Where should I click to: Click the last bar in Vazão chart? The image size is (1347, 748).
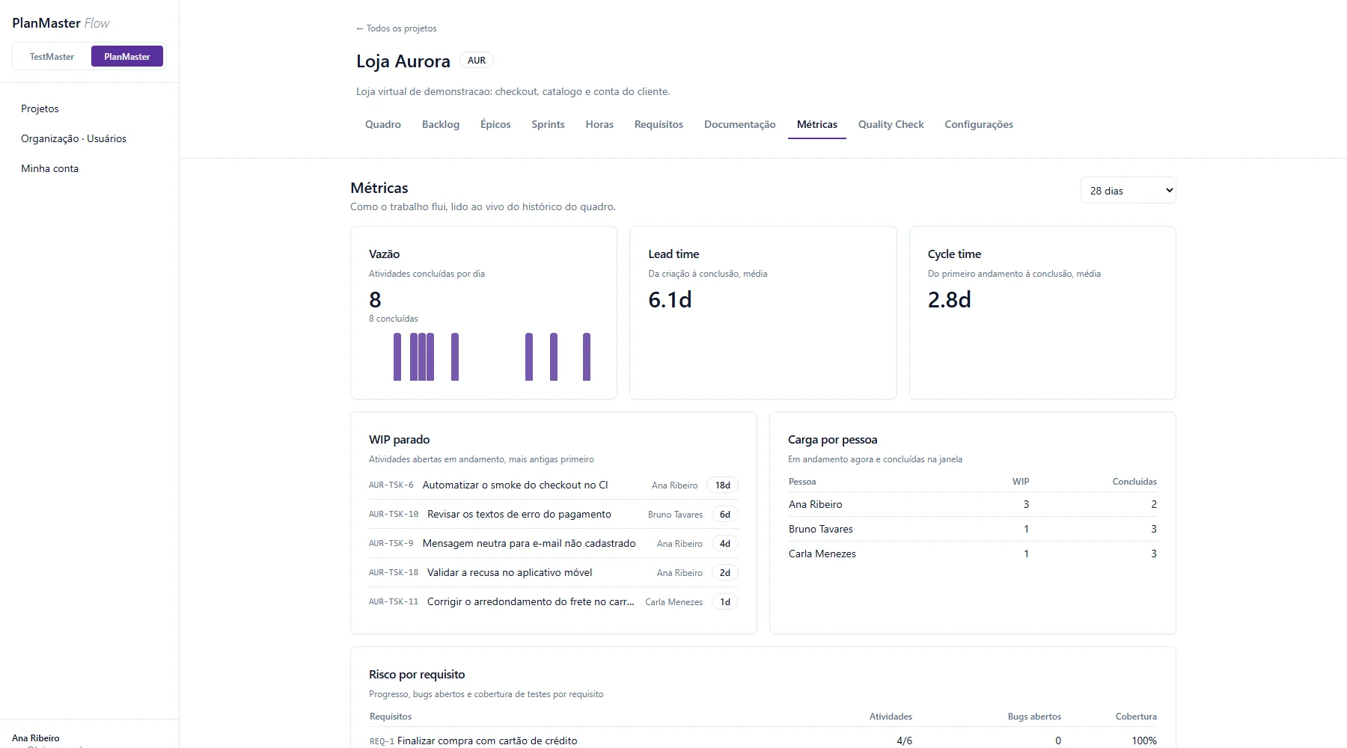[x=587, y=357]
